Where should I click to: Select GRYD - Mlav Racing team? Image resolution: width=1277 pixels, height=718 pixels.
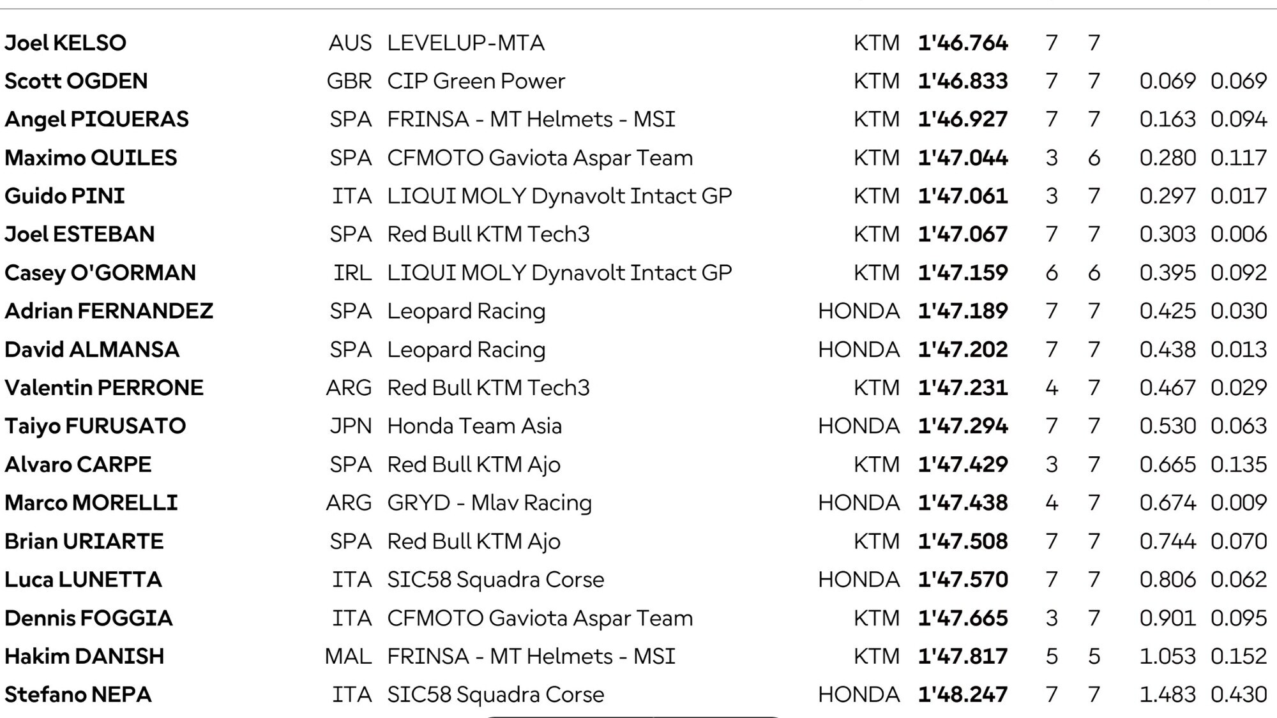click(489, 502)
